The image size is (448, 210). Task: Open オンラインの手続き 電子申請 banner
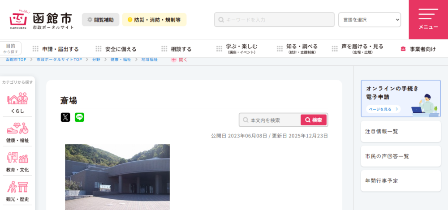pyautogui.click(x=401, y=99)
